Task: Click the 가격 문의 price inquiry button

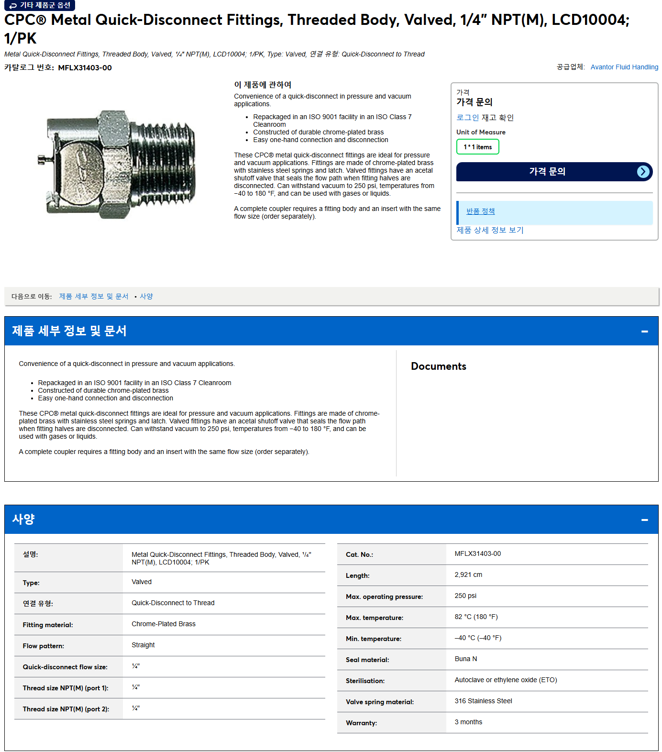Action: (554, 172)
